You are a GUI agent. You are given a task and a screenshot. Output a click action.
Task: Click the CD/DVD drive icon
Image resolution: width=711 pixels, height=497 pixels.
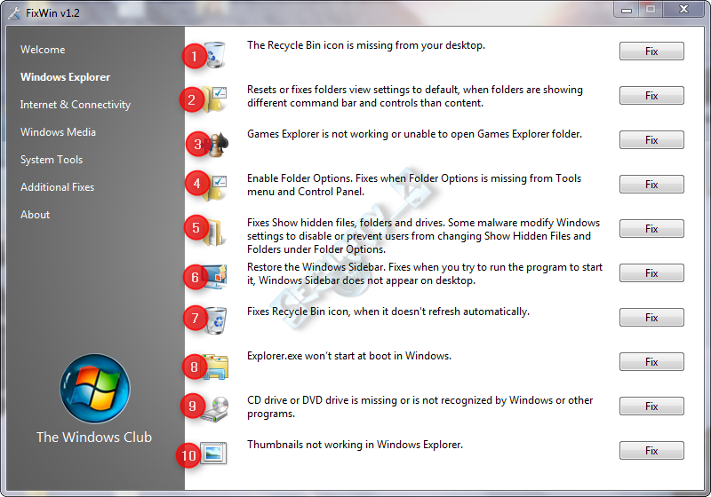click(x=215, y=410)
